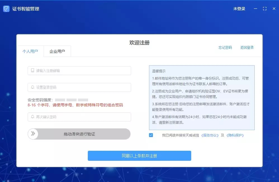Click the red 8-16 个字符 password hint
Screen dimensions: 279x182
tap(75, 105)
